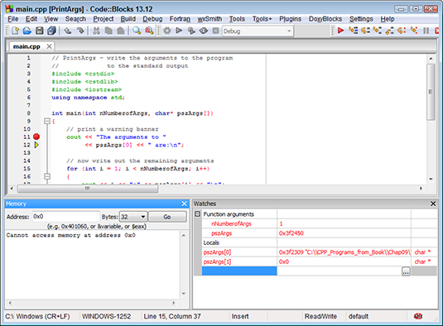
Task: Click the Abort build icon
Action: point(215,31)
